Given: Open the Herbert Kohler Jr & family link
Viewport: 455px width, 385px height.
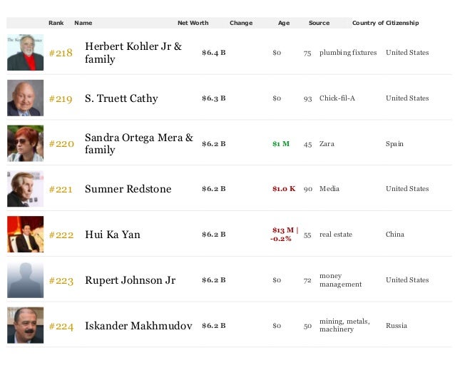Looking at the screenshot, I should (x=133, y=53).
